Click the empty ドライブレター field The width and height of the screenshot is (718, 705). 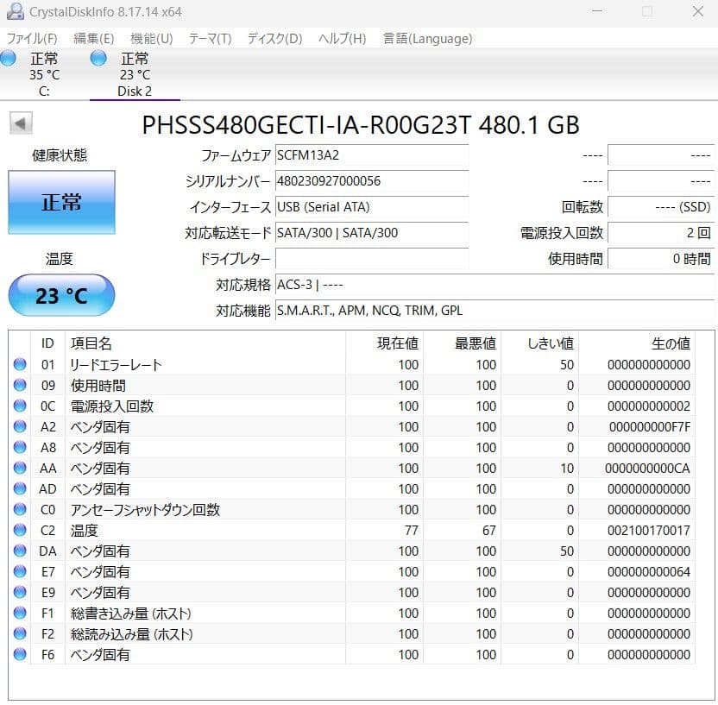[371, 259]
